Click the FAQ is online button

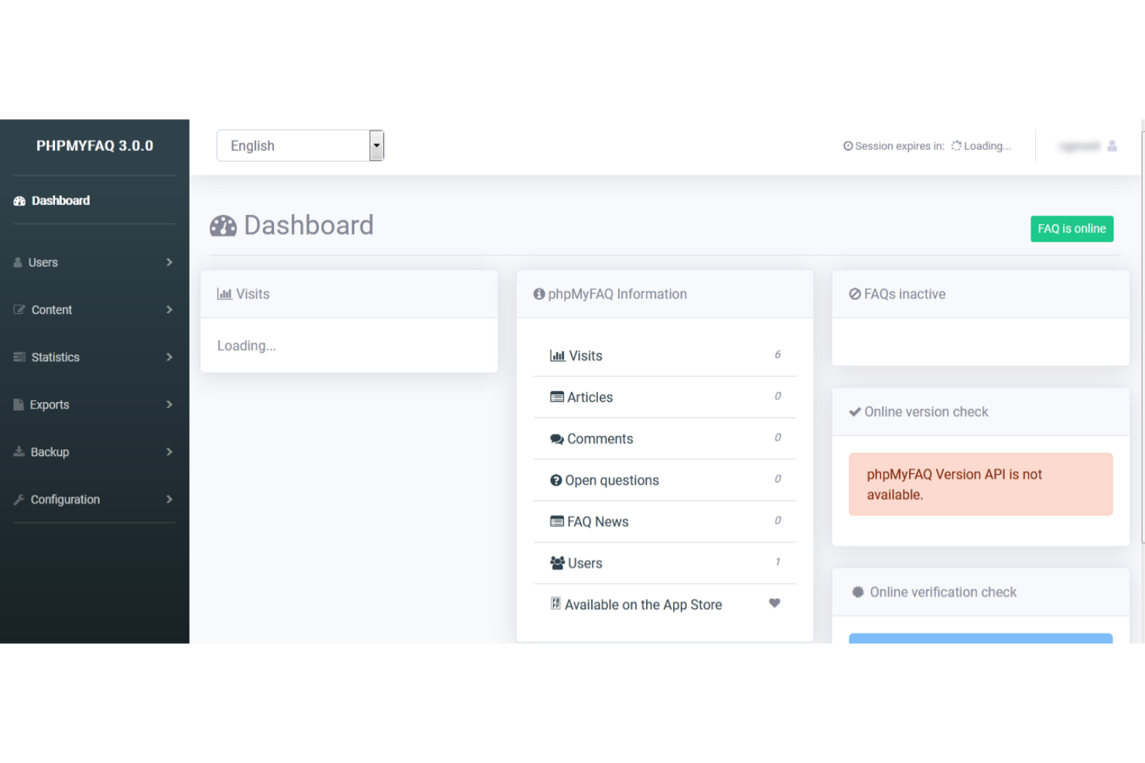coord(1072,229)
